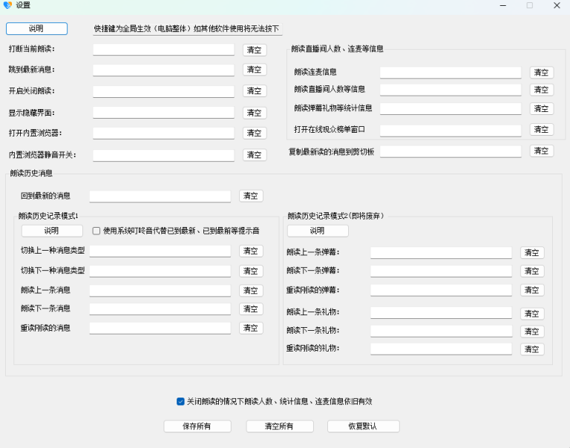Click the 打断当前朗读 hotkey input field
This screenshot has height=448, width=570.
coord(163,50)
